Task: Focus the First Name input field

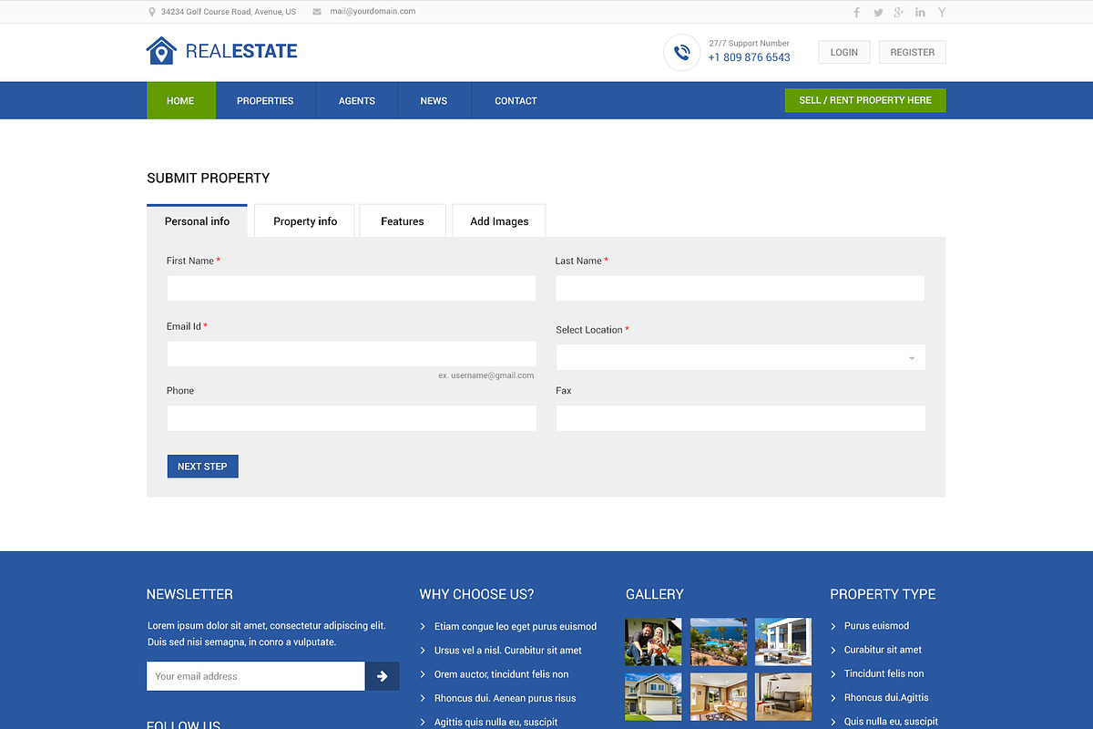Action: pos(352,288)
